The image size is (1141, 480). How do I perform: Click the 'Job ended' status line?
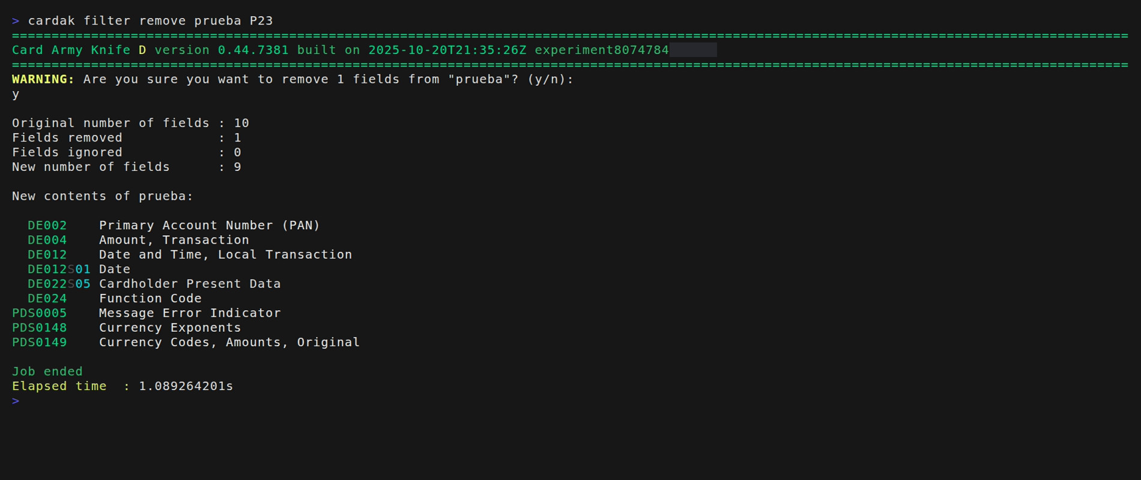[47, 371]
